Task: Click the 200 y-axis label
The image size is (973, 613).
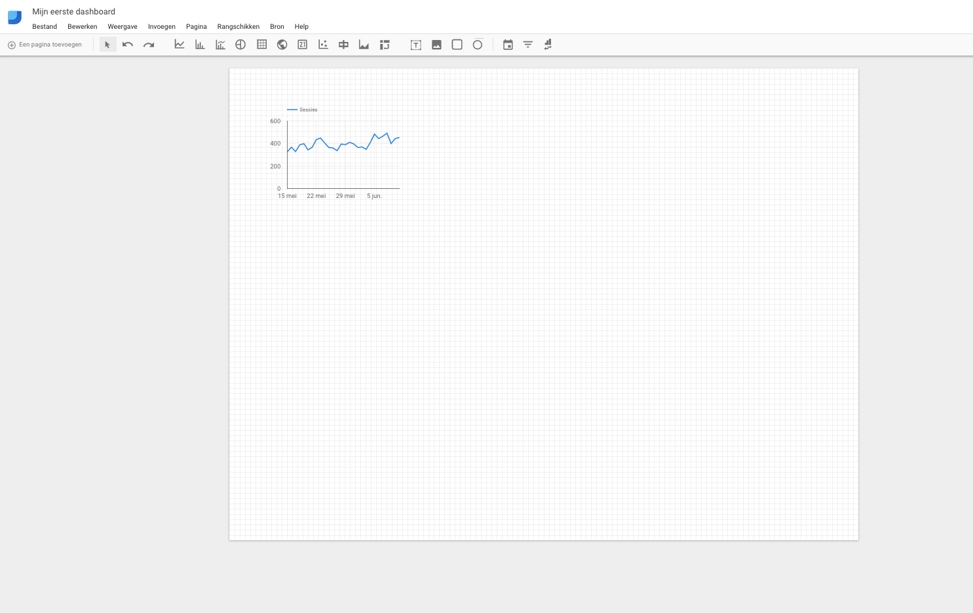Action: pyautogui.click(x=275, y=167)
